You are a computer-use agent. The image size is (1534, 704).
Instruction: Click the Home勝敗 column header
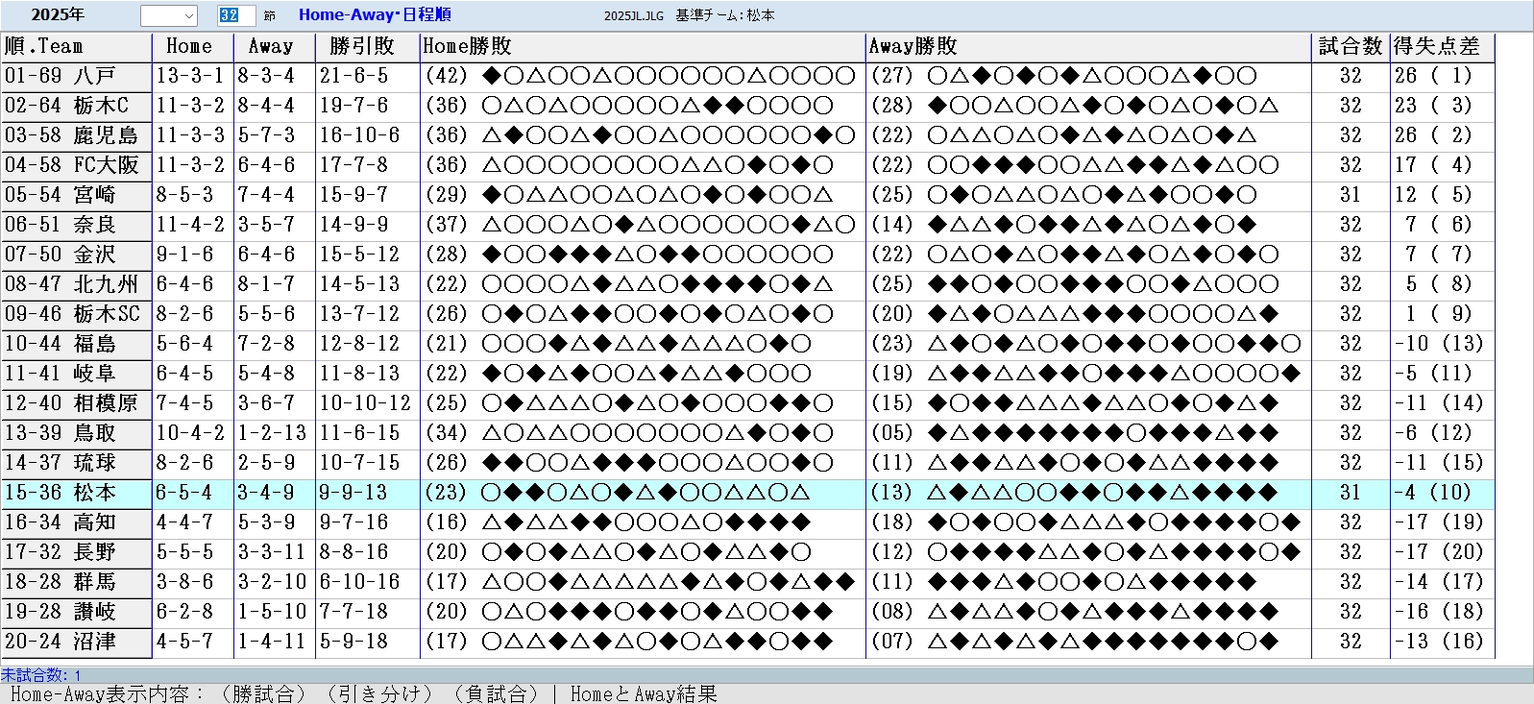pos(467,46)
